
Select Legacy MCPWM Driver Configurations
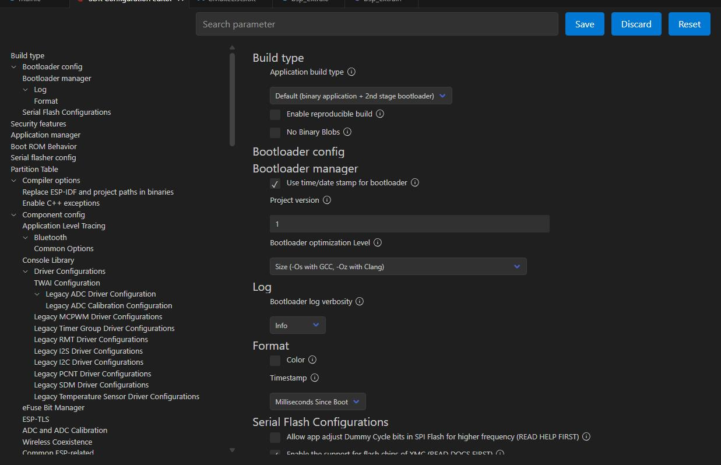click(x=98, y=316)
